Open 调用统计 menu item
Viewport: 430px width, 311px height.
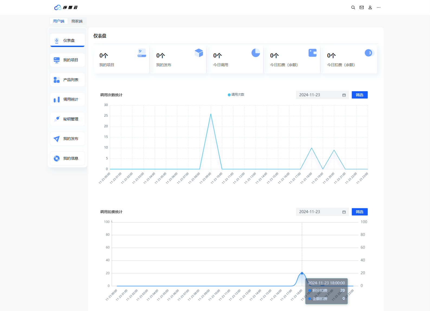point(67,100)
